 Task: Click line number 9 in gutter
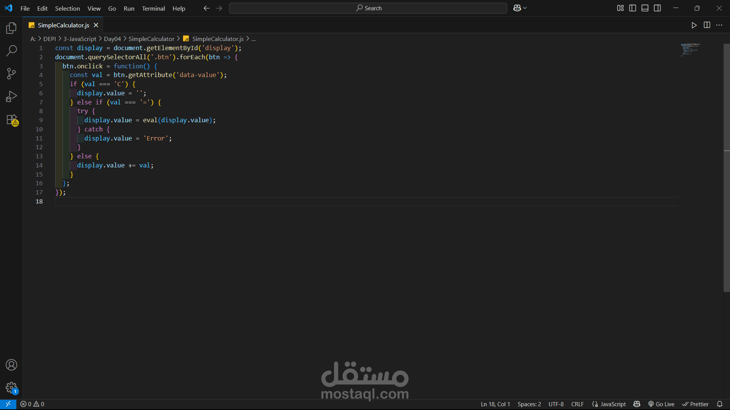pyautogui.click(x=41, y=120)
